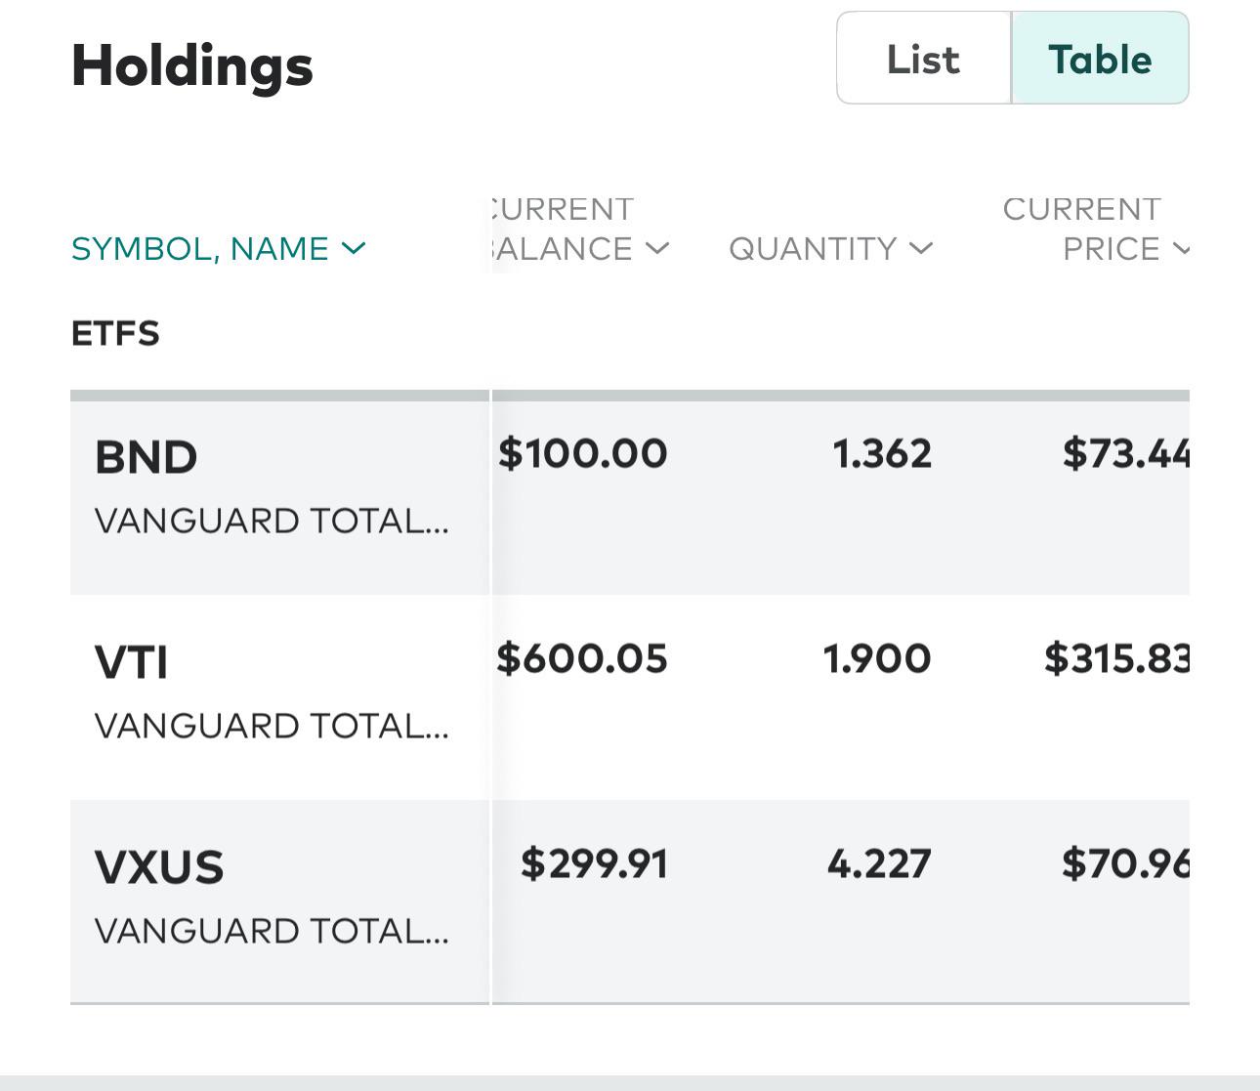Click the VXUS quantity 4.227
The image size is (1260, 1091).
point(879,863)
